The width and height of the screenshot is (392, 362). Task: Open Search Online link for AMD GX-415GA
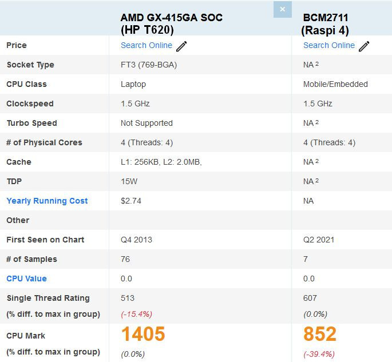[x=146, y=45]
